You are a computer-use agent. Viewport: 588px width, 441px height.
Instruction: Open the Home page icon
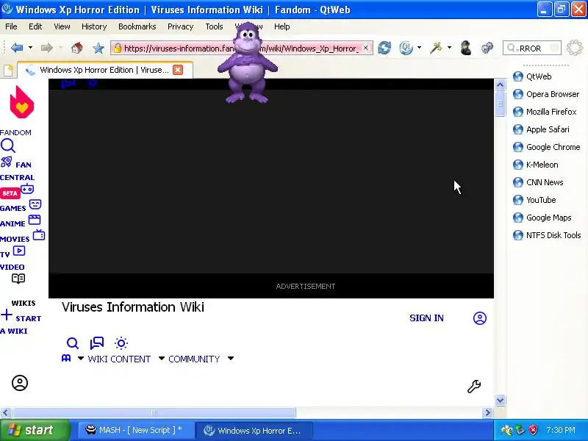[77, 48]
